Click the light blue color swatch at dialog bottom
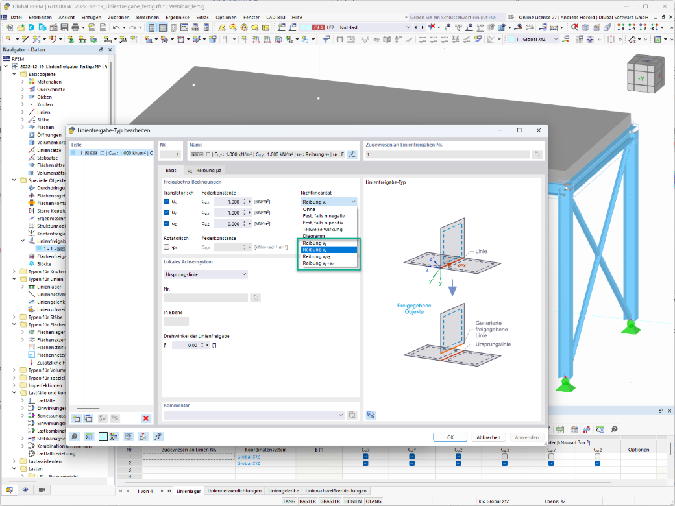The width and height of the screenshot is (675, 506). click(103, 437)
